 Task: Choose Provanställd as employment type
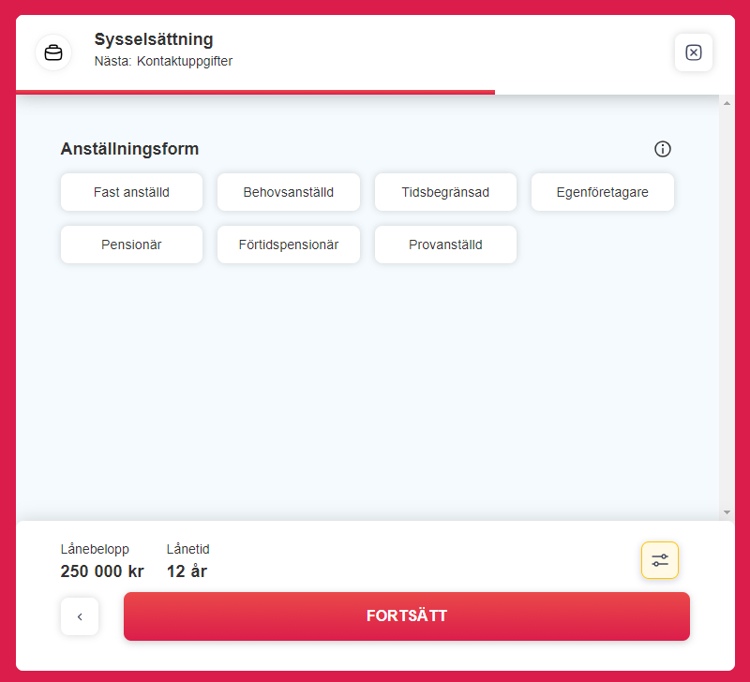coord(445,245)
